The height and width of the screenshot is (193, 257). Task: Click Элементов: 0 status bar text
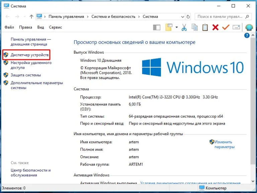tap(14, 188)
